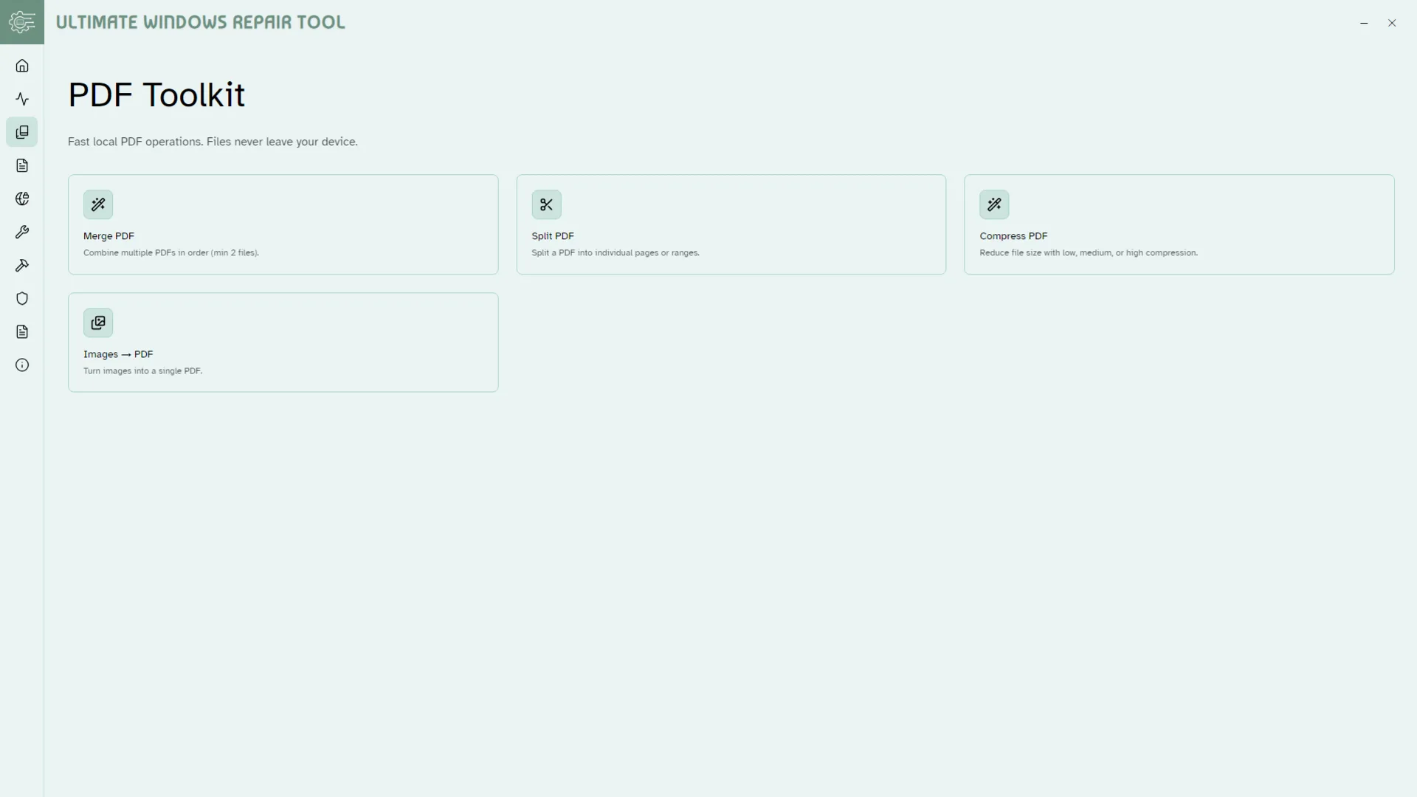The height and width of the screenshot is (797, 1417).
Task: Open the Images → PDF tool title
Action: 118,354
